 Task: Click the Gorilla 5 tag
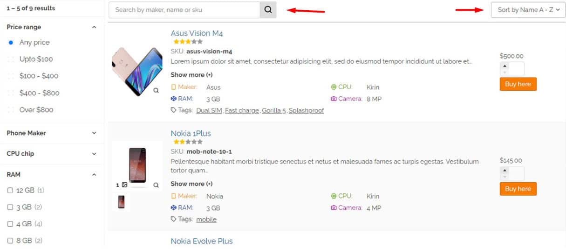pos(273,111)
